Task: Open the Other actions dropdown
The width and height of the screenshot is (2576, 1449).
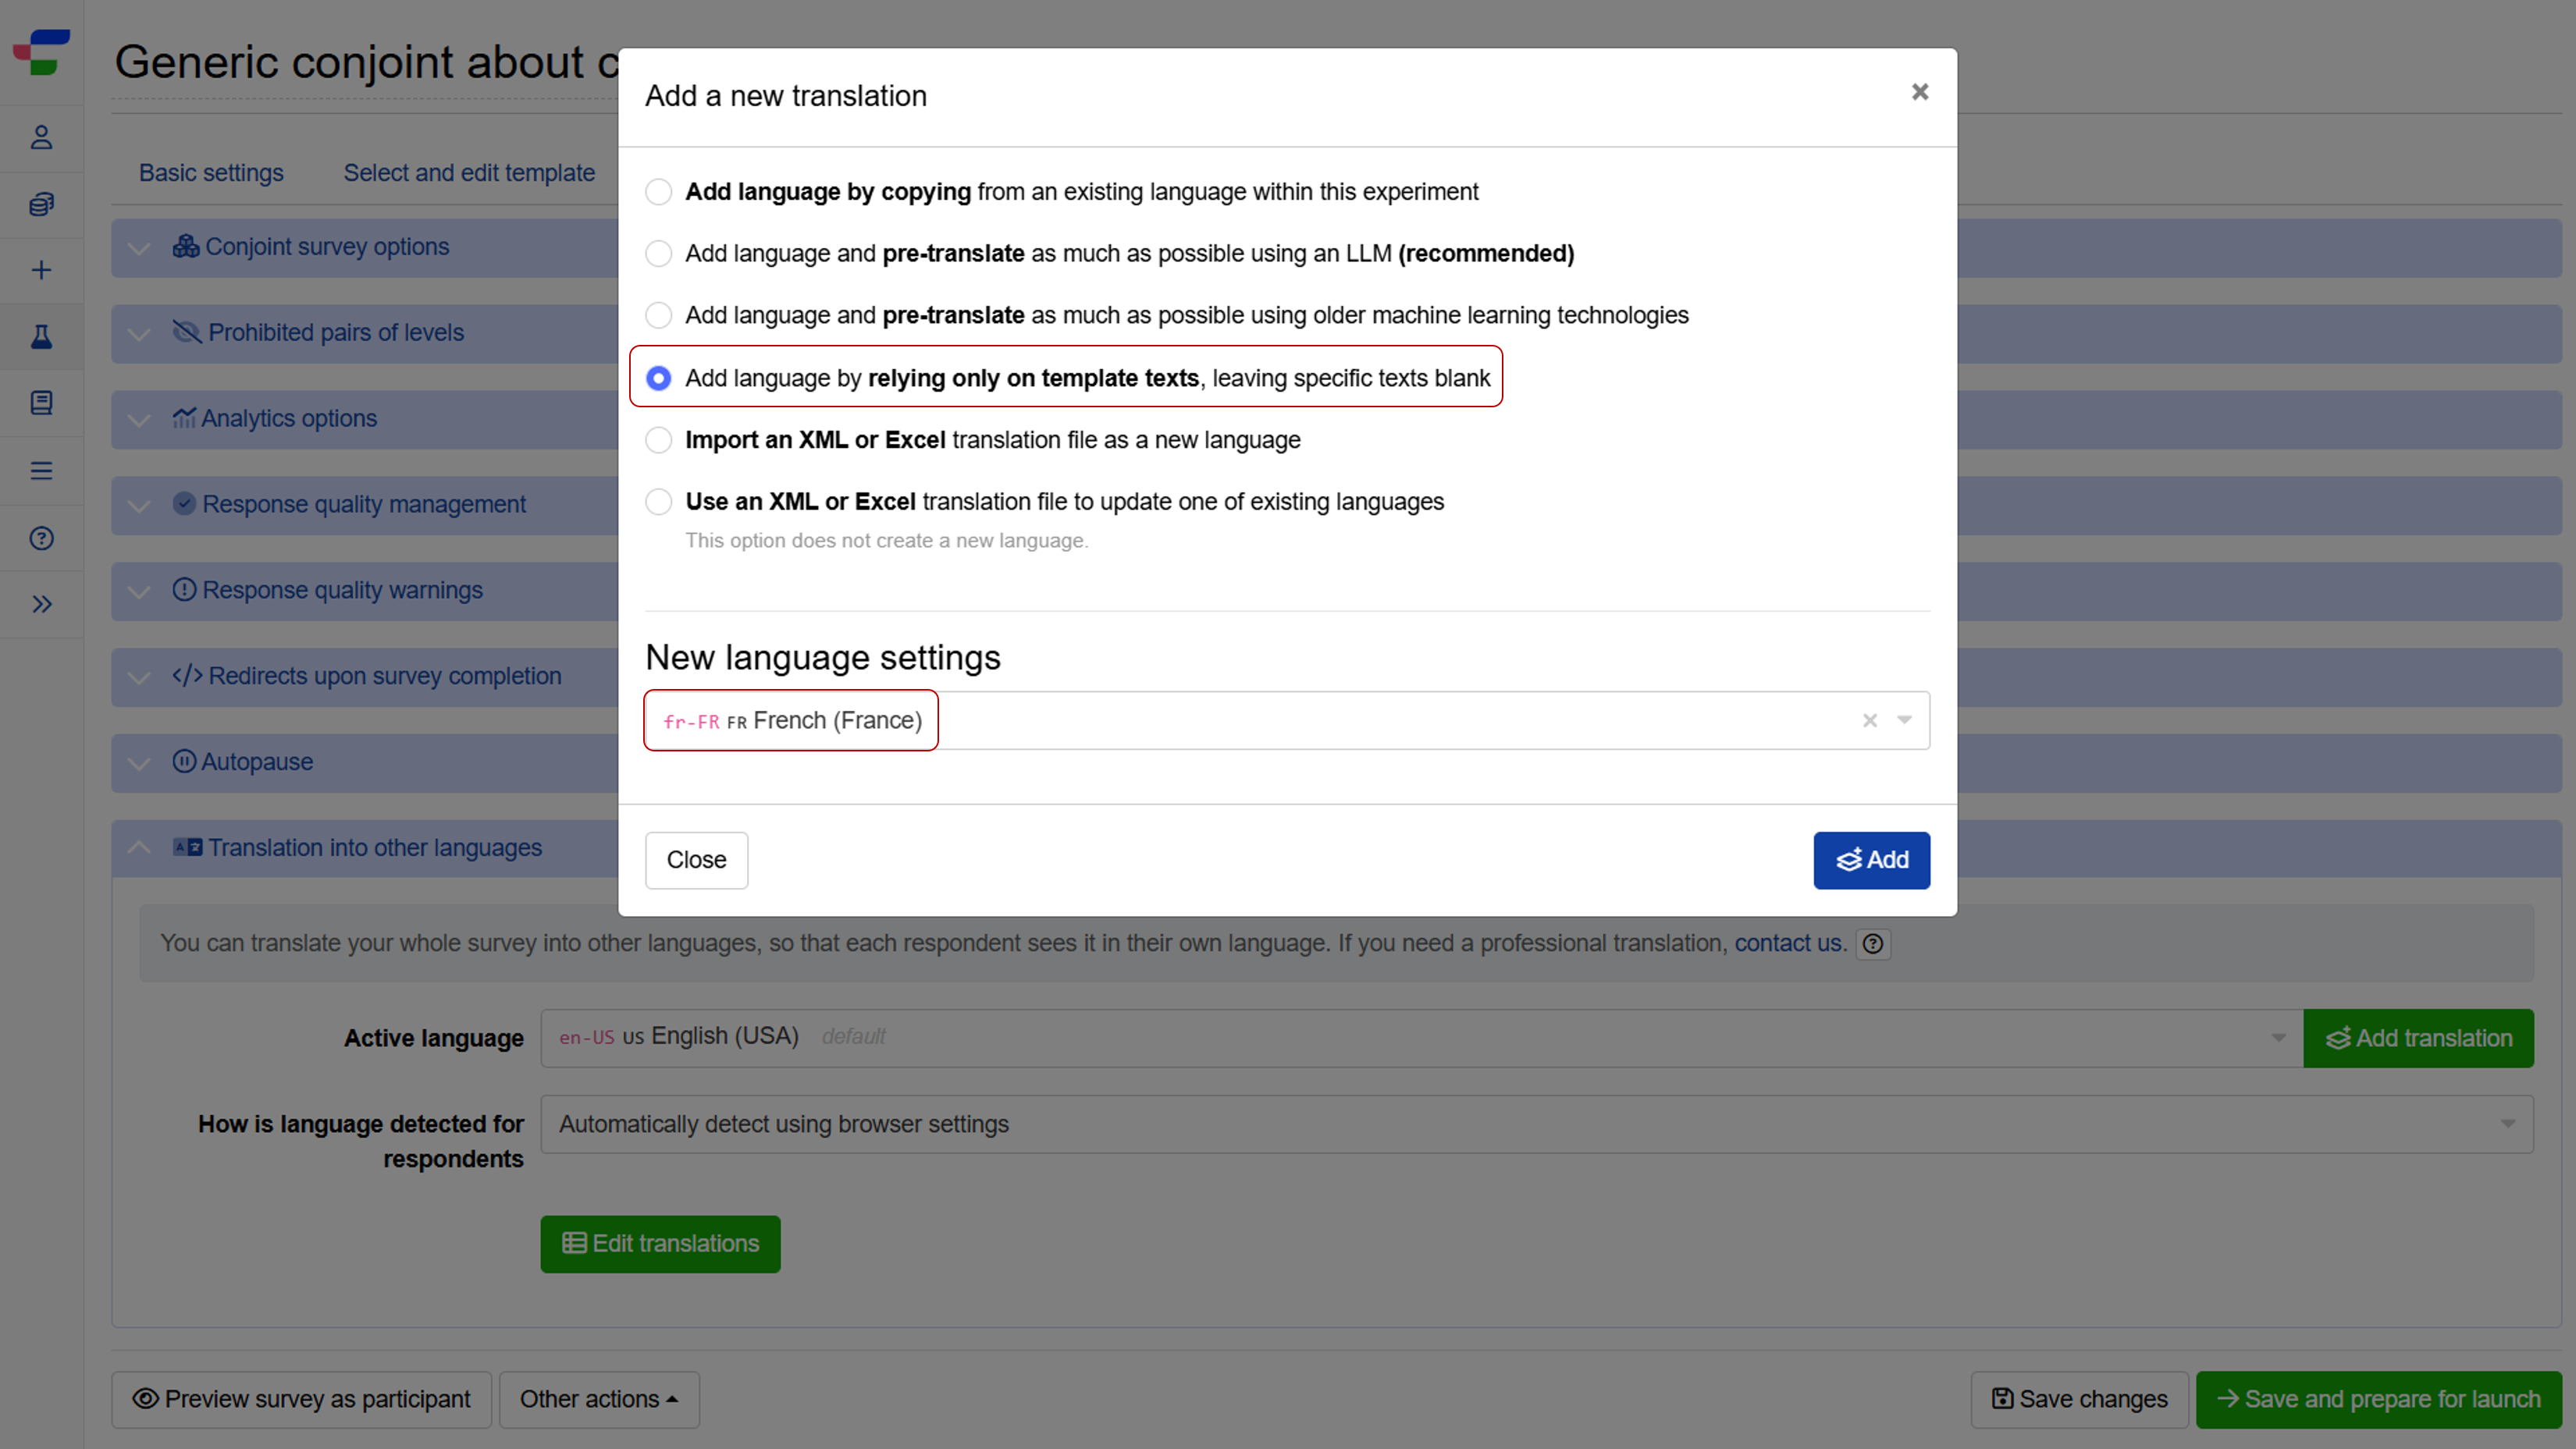Action: (x=598, y=1399)
